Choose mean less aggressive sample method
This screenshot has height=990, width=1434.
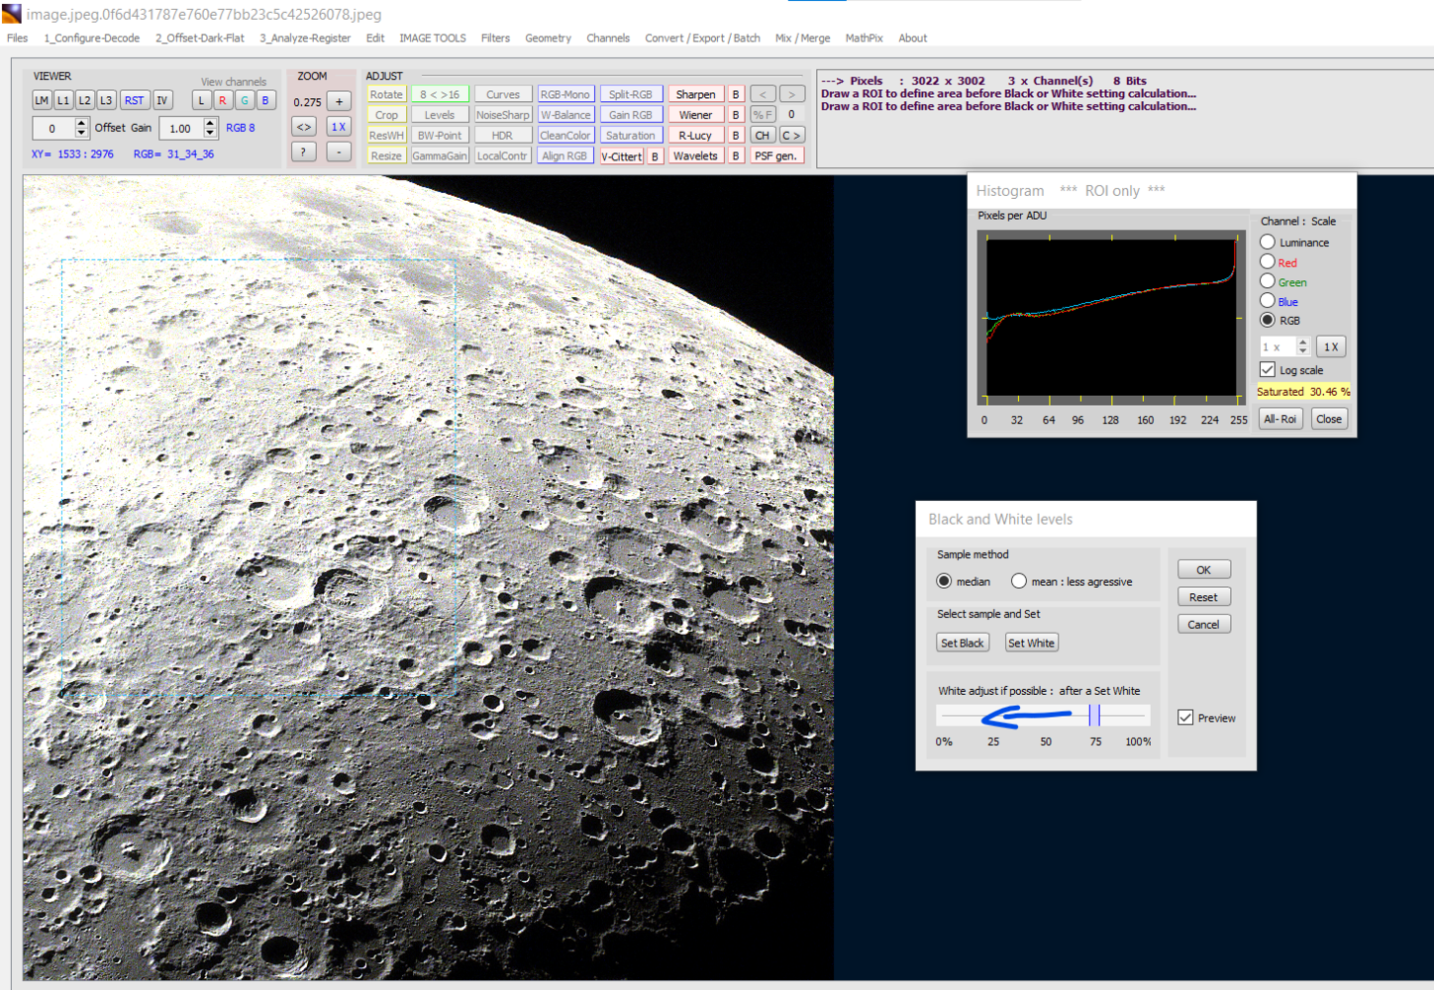[x=1019, y=581]
